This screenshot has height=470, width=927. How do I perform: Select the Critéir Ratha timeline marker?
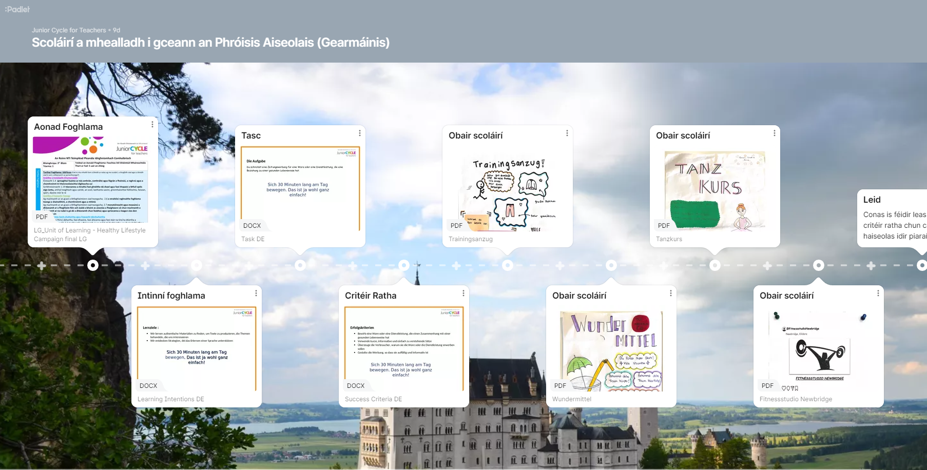click(x=404, y=265)
